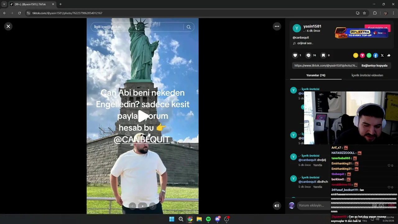Close the TikTok browser tab
Image resolution: width=398 pixels, height=224 pixels.
tap(53, 4)
